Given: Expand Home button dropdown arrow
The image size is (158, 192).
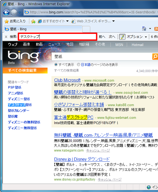Looking at the screenshot, I should tap(150, 29).
